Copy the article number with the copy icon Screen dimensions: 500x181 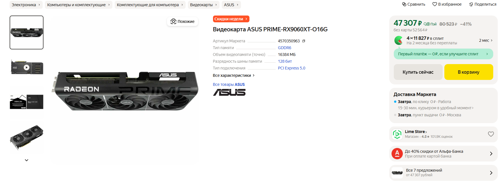pos(304,41)
